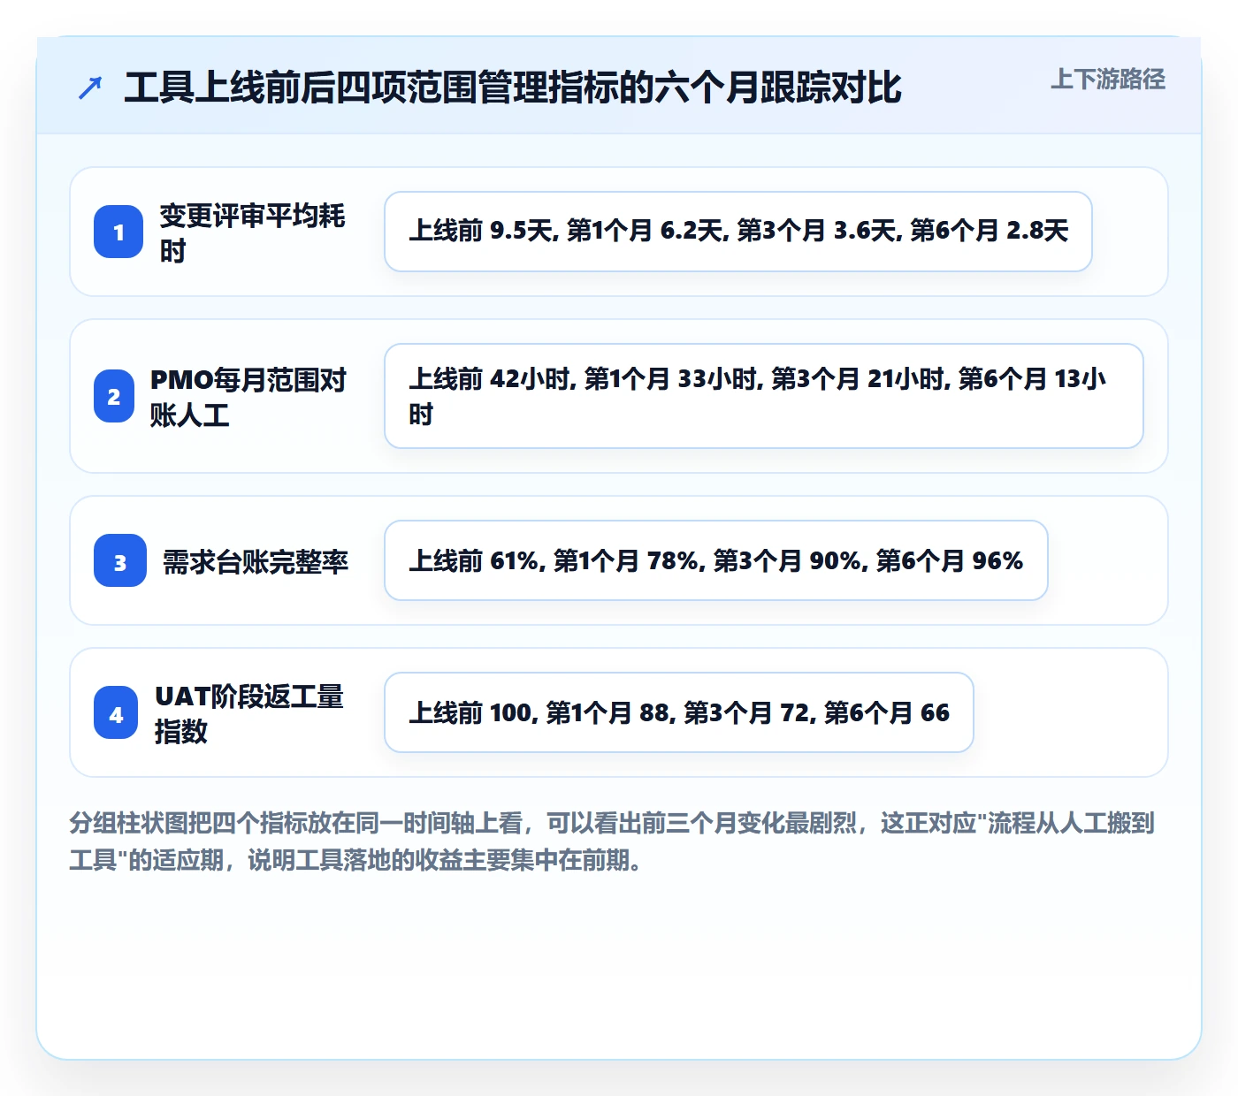Select the 需求台账完整率 label

(256, 561)
